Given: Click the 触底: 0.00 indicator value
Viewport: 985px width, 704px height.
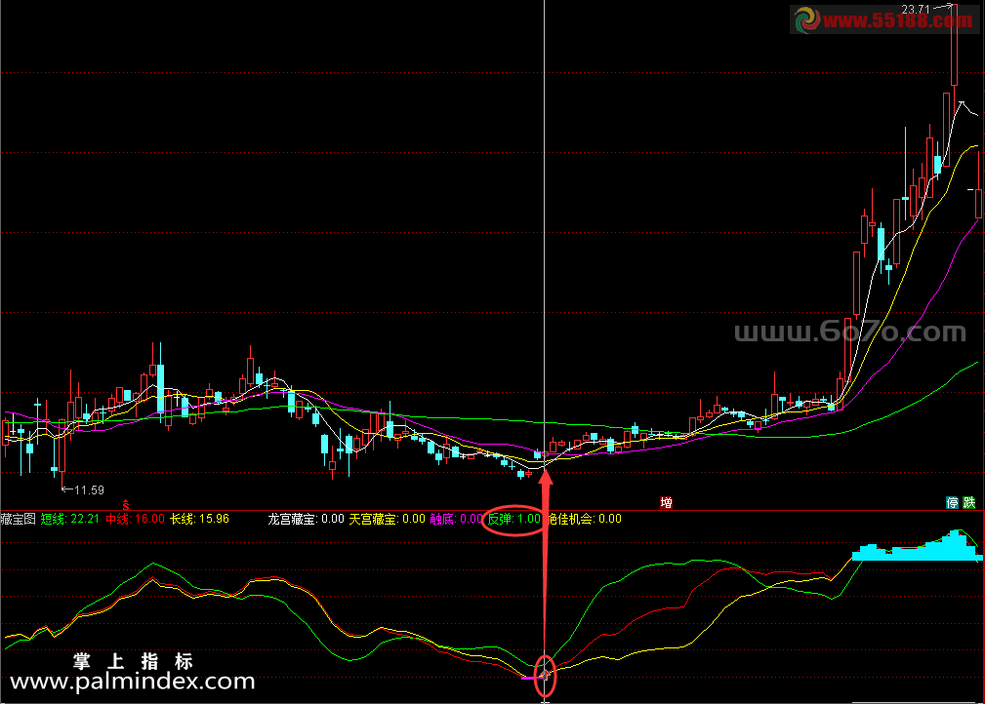Looking at the screenshot, I should click(x=456, y=519).
